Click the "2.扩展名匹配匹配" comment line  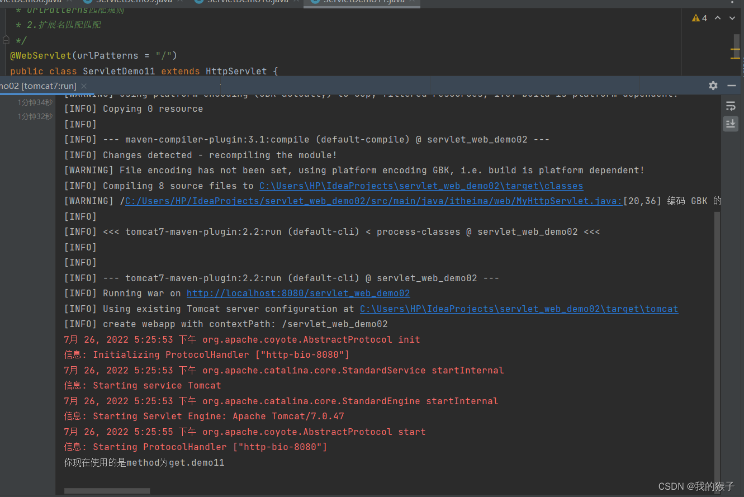click(58, 25)
